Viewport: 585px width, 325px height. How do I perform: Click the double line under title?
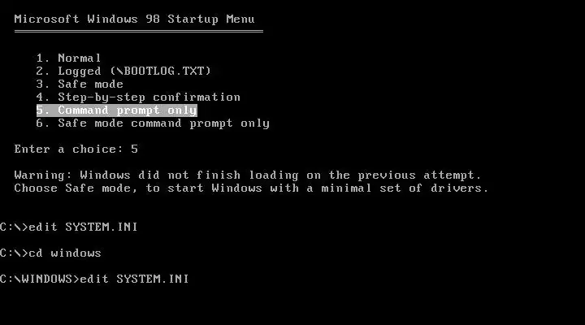coord(139,32)
